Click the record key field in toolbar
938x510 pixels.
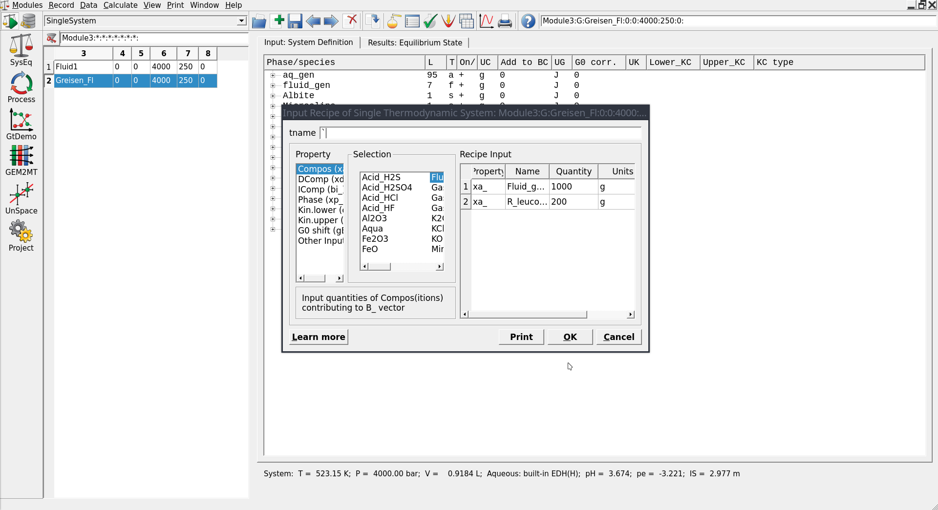point(738,21)
